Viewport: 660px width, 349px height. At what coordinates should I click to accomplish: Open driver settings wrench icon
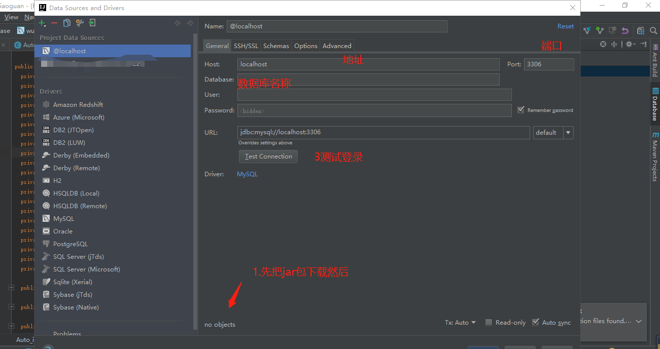pos(80,23)
